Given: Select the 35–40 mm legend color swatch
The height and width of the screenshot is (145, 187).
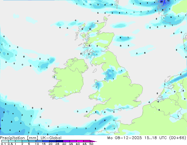Looking at the screenshot, I should 73,141.
